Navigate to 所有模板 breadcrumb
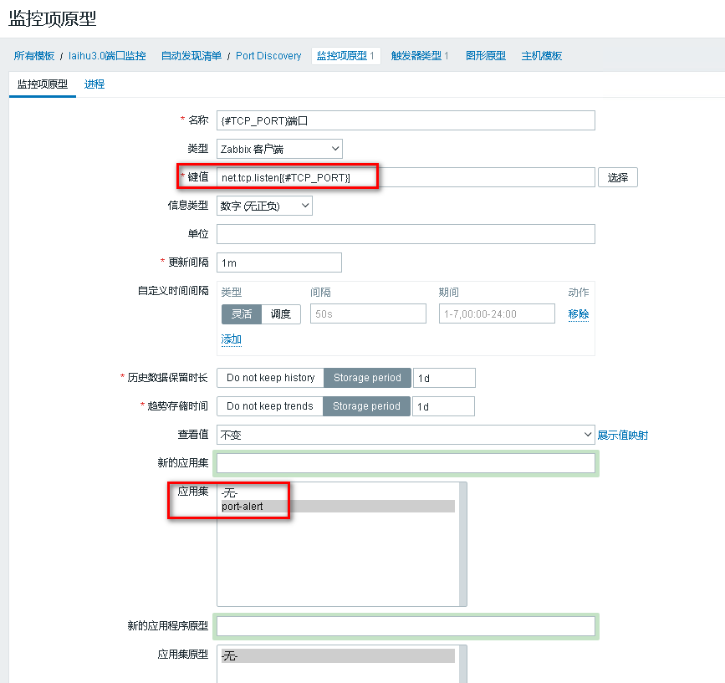 tap(34, 56)
